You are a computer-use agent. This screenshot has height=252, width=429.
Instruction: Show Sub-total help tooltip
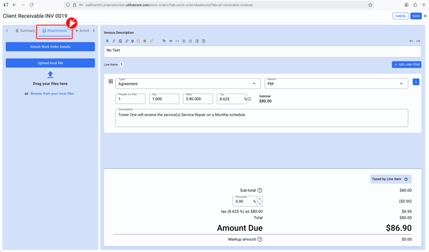[260, 190]
